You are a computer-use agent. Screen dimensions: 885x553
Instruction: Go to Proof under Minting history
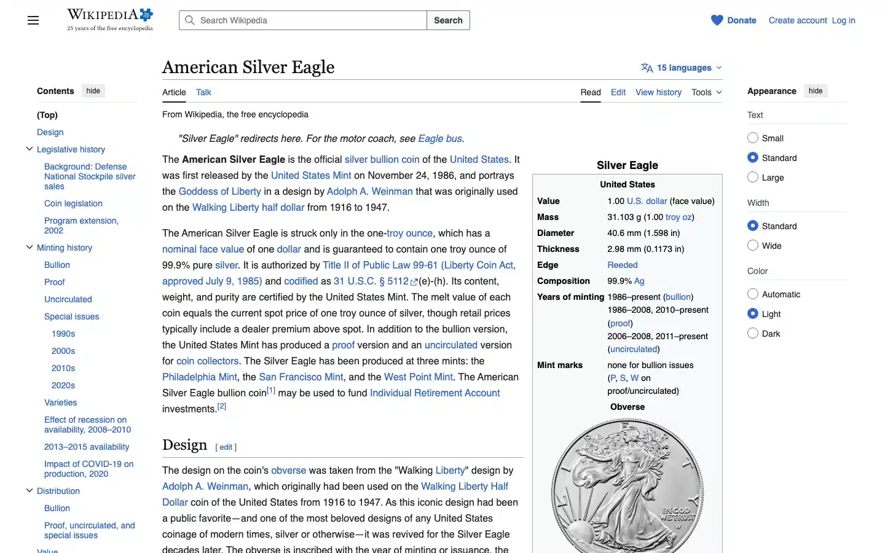[x=55, y=282]
